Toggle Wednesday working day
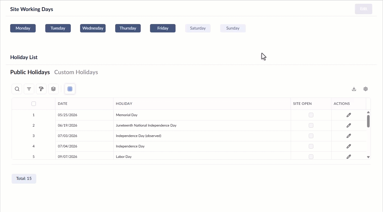This screenshot has width=383, height=212. pyautogui.click(x=93, y=28)
